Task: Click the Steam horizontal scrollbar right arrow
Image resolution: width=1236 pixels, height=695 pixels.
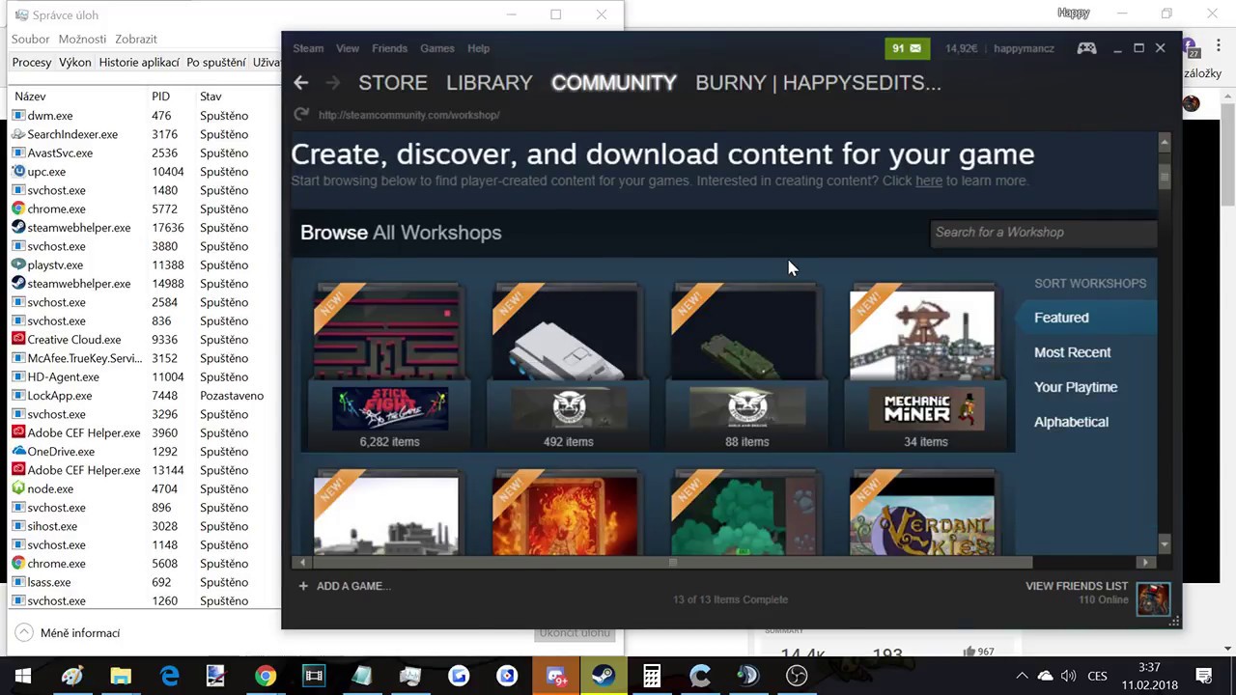Action: (x=1145, y=562)
